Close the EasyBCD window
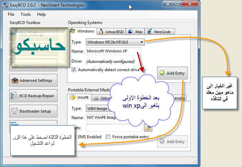 pos(190,4)
